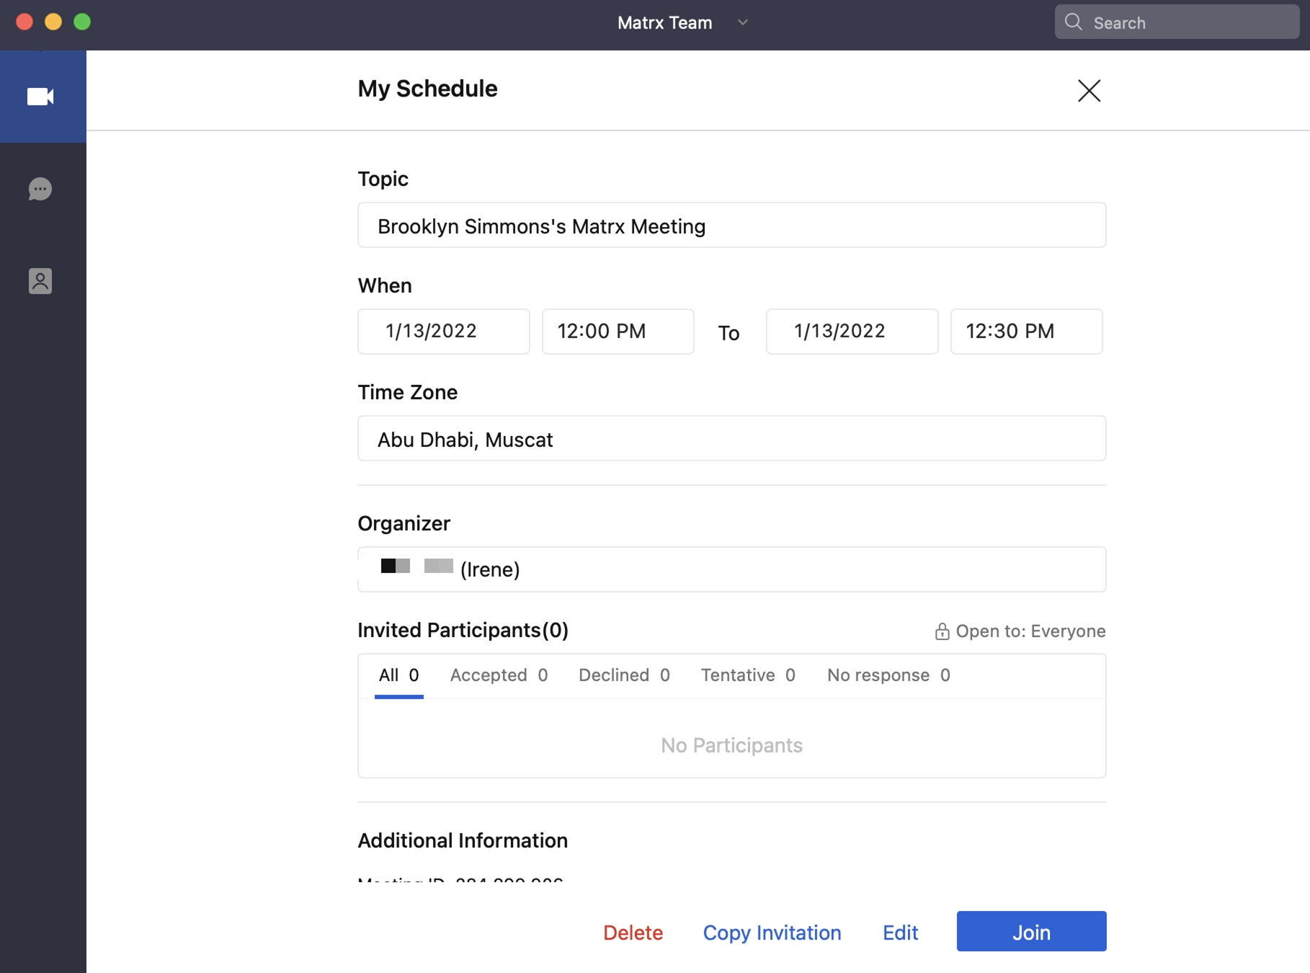Screen dimensions: 1310x973
Task: Open the Meetings camera icon in sidebar
Action: click(x=40, y=97)
